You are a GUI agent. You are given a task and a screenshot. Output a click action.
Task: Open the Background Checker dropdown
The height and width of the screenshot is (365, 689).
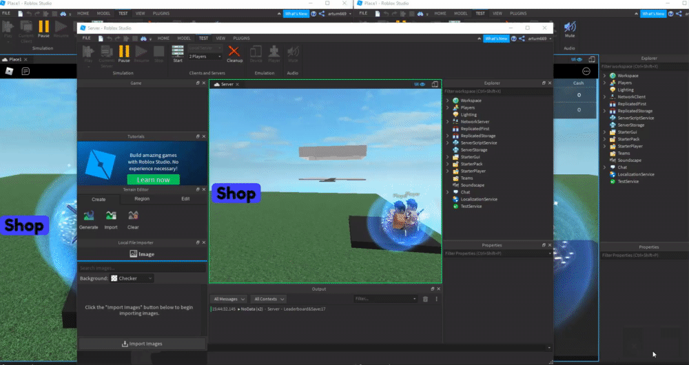pos(132,278)
